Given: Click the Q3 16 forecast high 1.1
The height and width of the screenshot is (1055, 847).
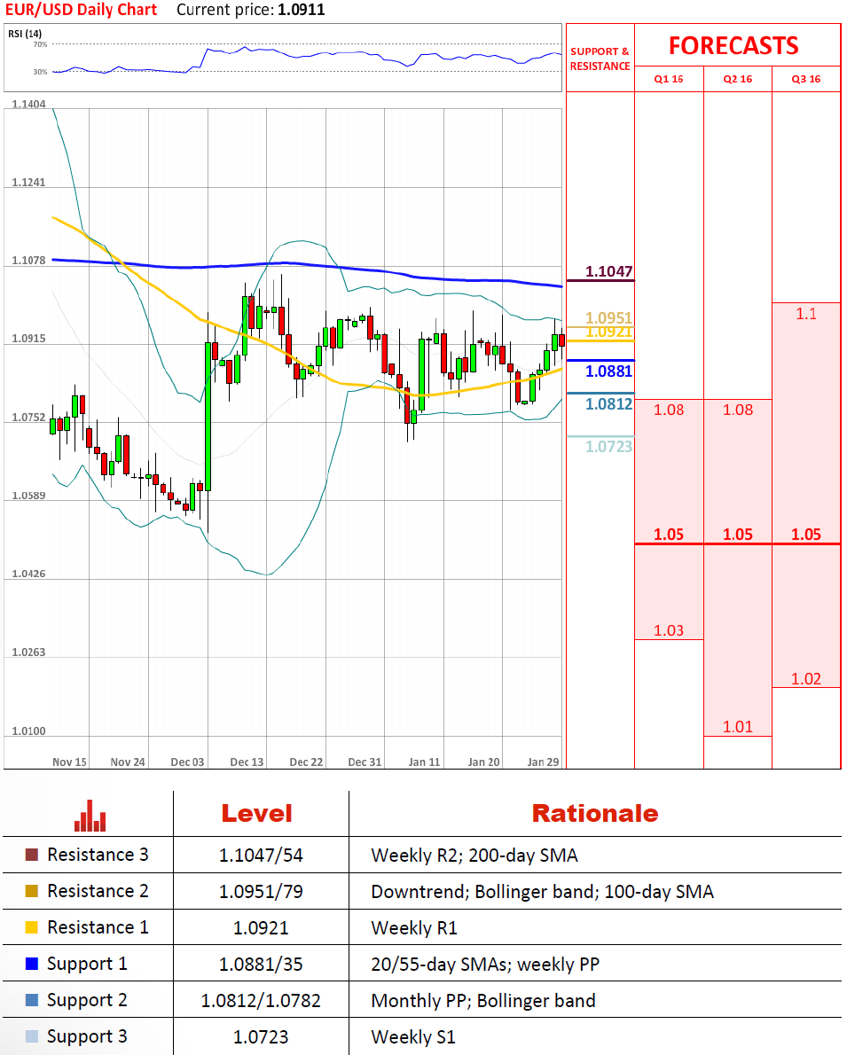Looking at the screenshot, I should click(806, 314).
